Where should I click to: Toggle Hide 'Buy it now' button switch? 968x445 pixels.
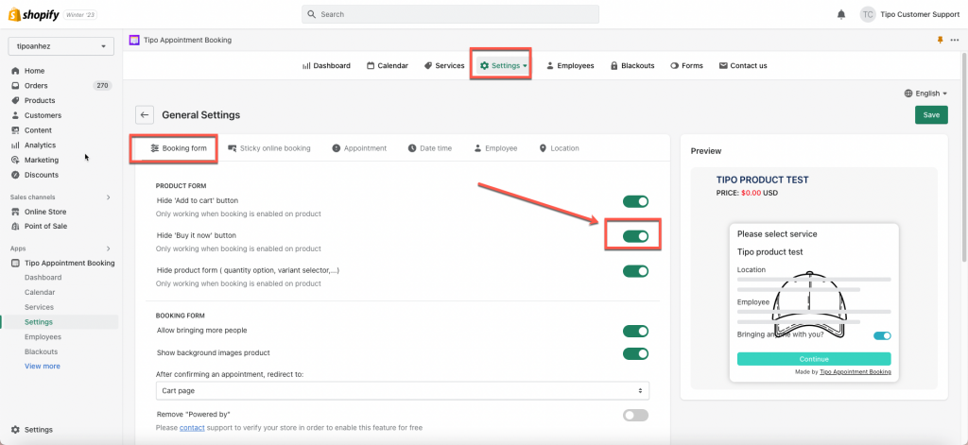click(x=635, y=236)
